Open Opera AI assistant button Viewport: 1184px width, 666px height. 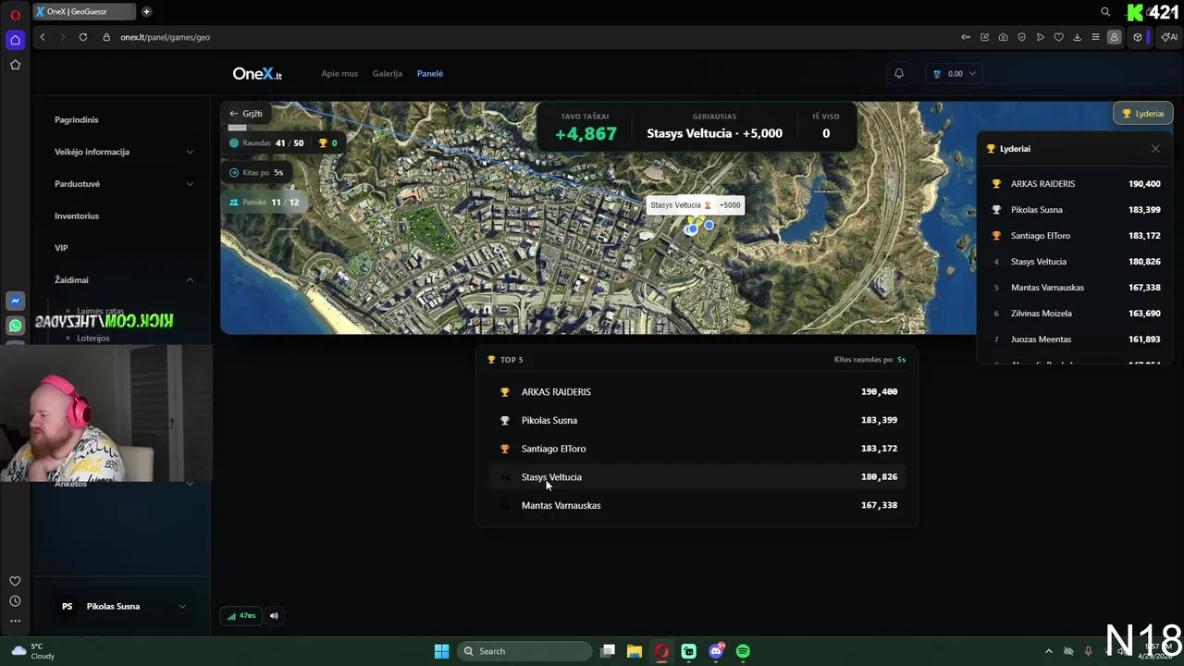[x=1169, y=37]
